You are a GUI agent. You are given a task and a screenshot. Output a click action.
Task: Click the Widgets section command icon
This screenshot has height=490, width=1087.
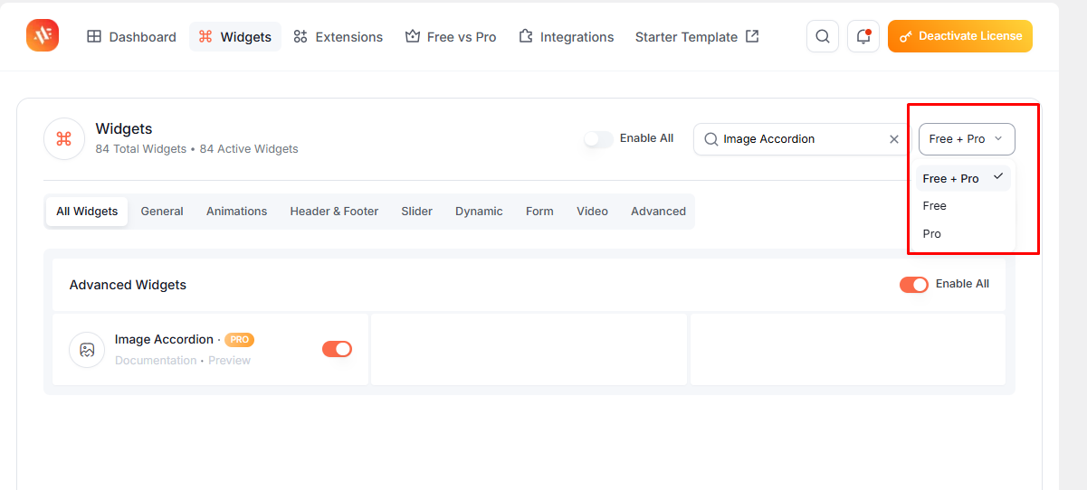click(x=63, y=139)
